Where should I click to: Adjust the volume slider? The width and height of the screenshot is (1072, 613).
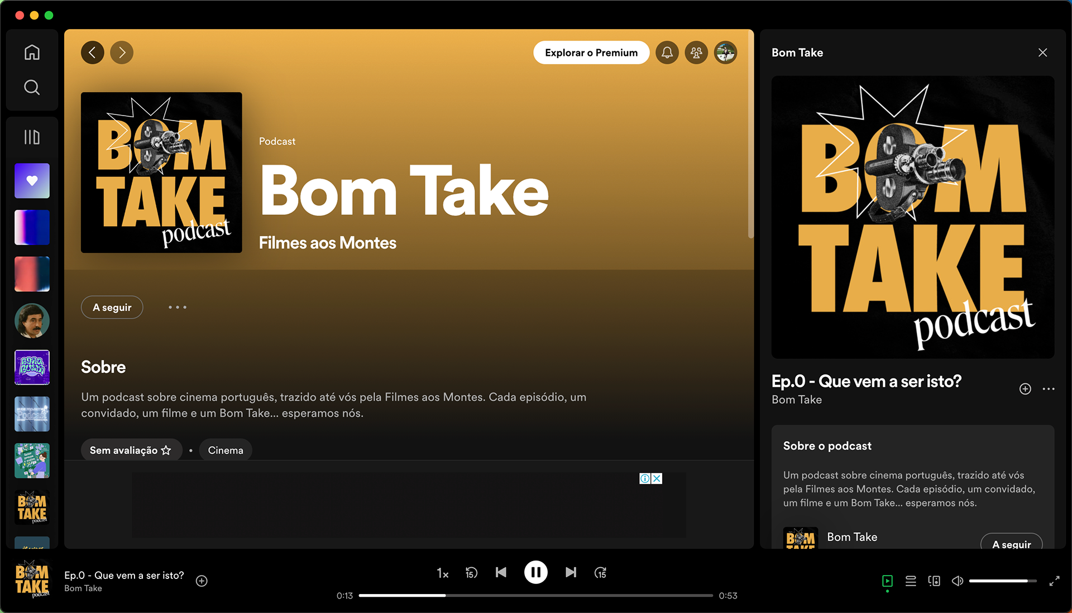(1003, 581)
